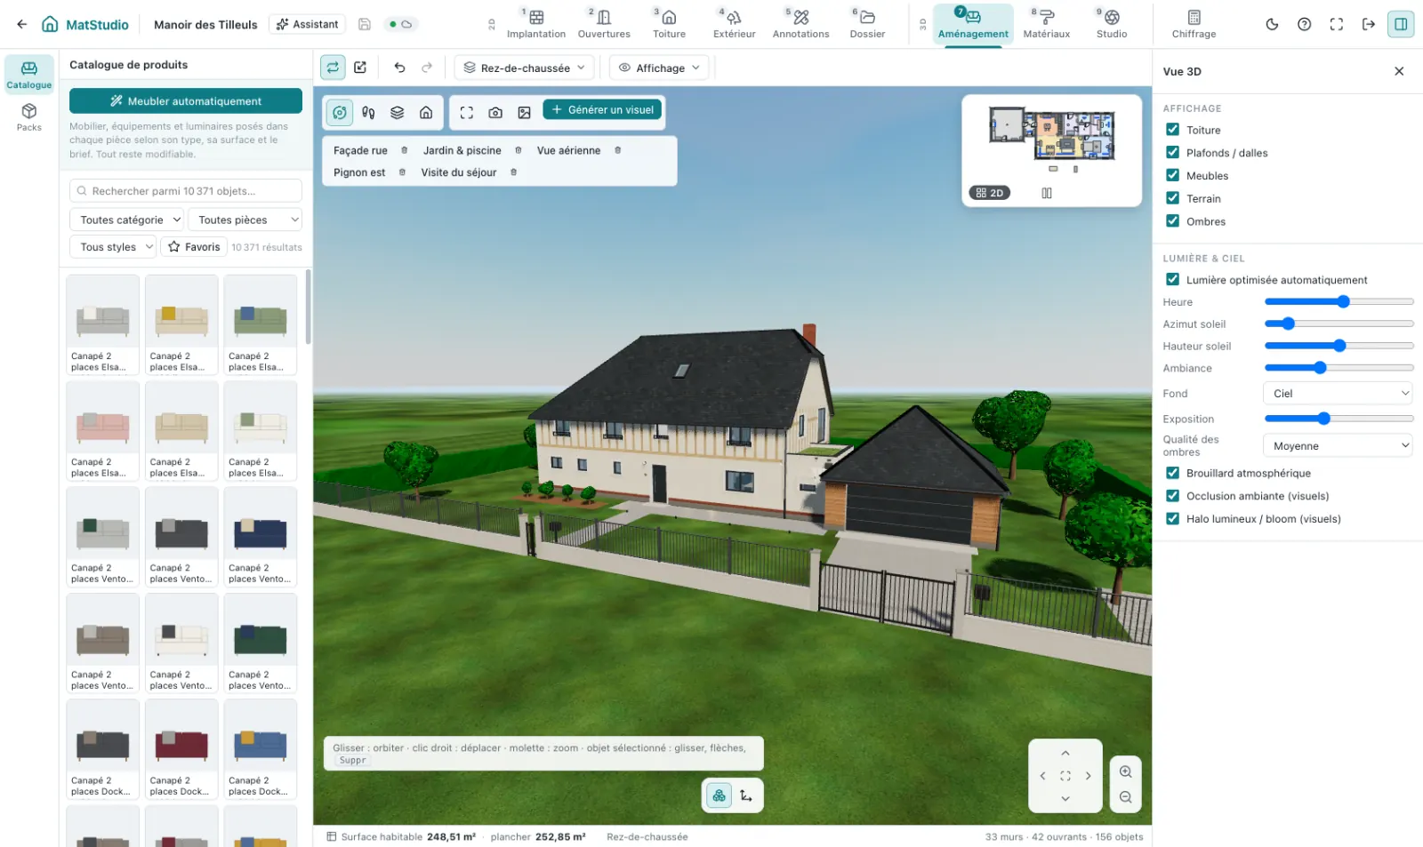Delete the Façade rue saved view
This screenshot has width=1423, height=847.
click(x=405, y=150)
